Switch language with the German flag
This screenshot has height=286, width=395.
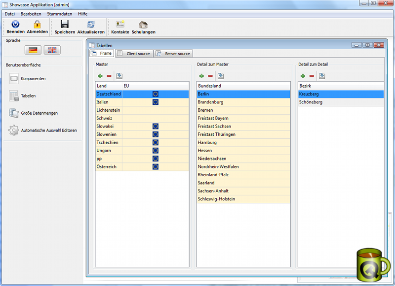pyautogui.click(x=33, y=50)
